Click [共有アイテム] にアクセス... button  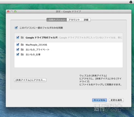[30, 80]
